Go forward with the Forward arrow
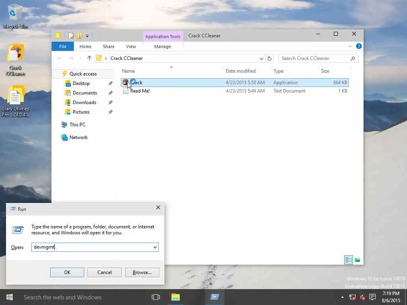This screenshot has width=407, height=305. [71, 58]
